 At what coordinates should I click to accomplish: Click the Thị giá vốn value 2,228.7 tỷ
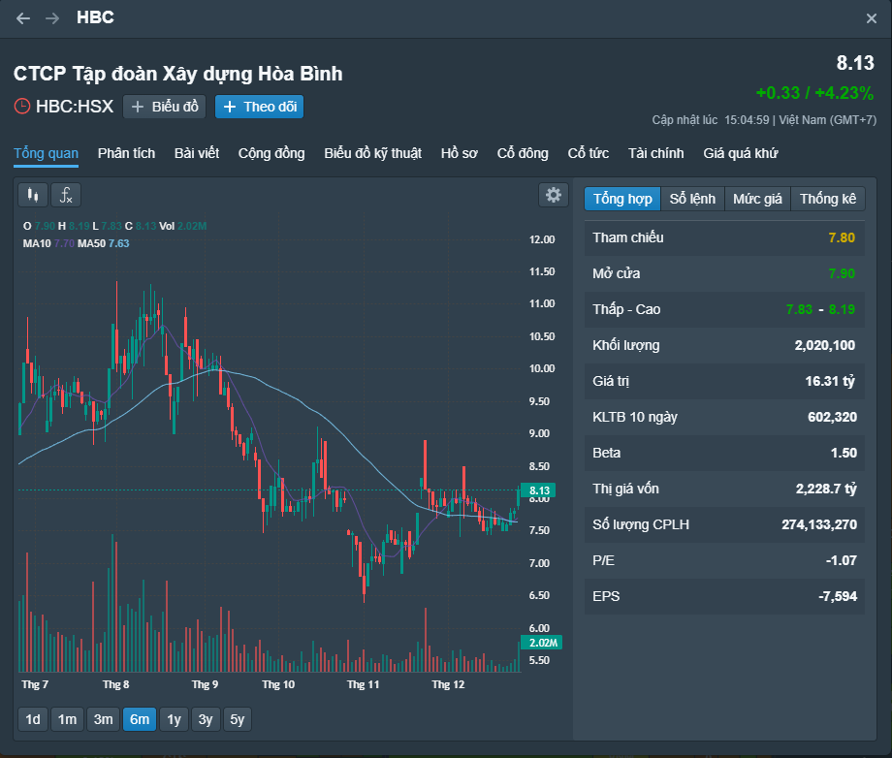click(826, 489)
